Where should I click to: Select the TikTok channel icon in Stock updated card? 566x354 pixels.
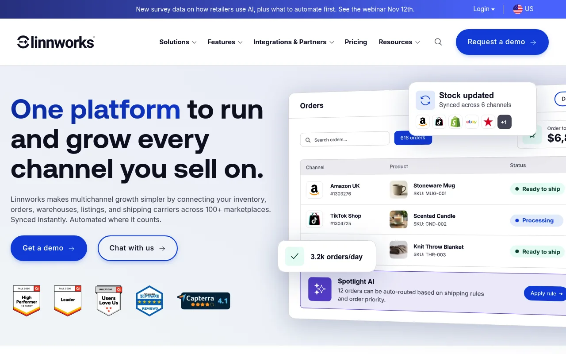439,122
